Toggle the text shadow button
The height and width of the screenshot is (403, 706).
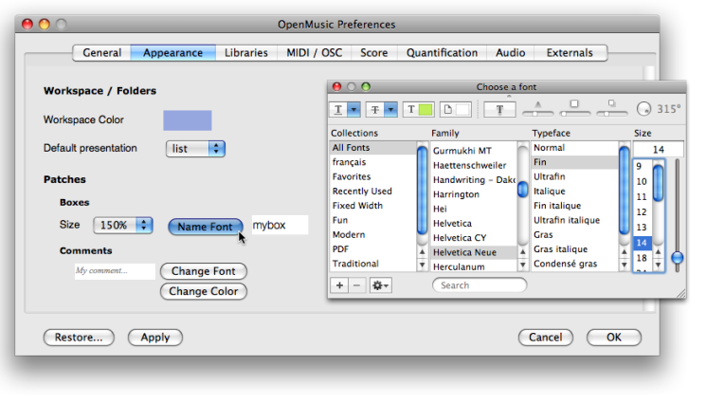coord(499,109)
